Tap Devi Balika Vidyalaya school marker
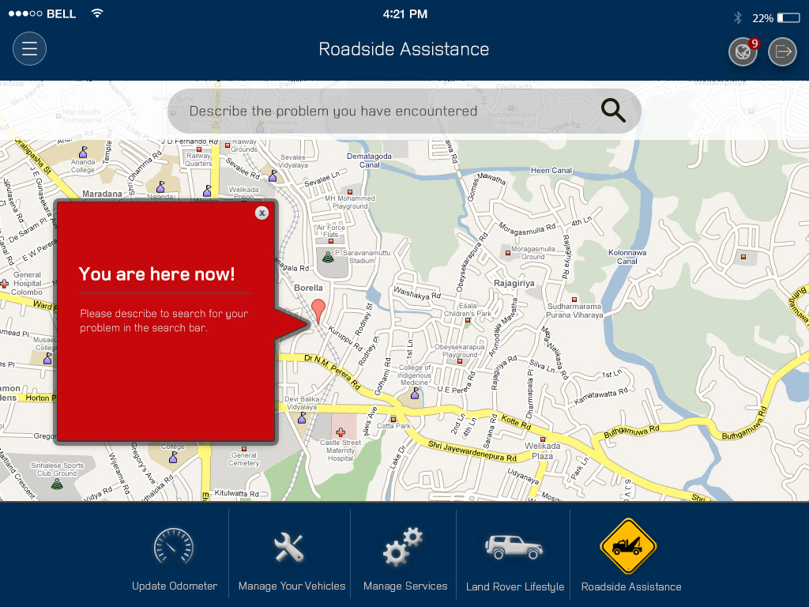Screen dimensions: 809x607 (302, 417)
